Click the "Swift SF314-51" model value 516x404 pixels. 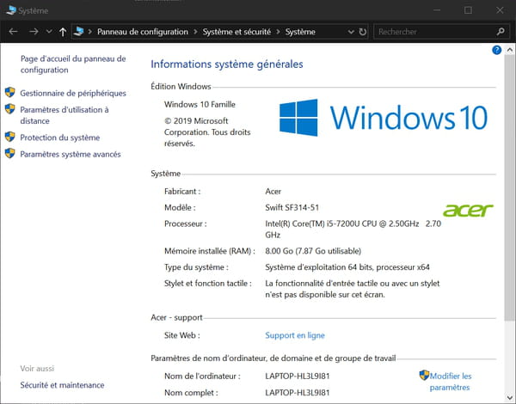[x=292, y=208]
